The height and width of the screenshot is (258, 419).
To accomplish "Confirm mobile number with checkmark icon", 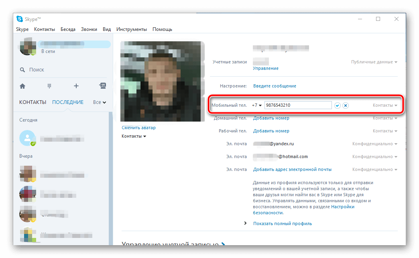I will click(x=338, y=106).
